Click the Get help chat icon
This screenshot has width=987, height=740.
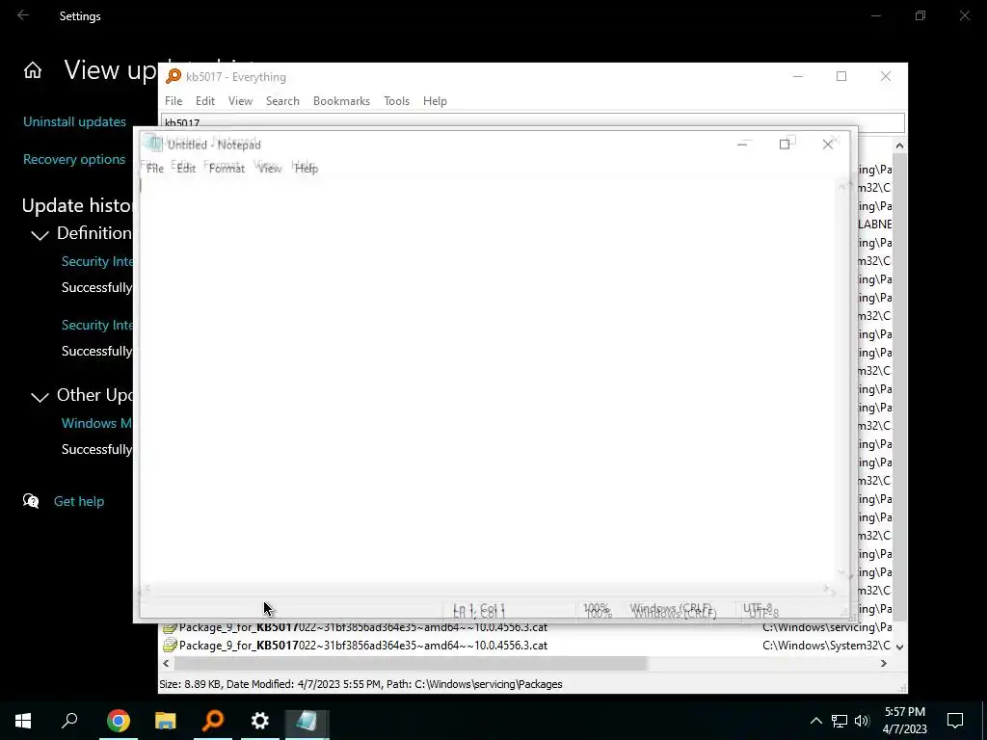click(31, 501)
